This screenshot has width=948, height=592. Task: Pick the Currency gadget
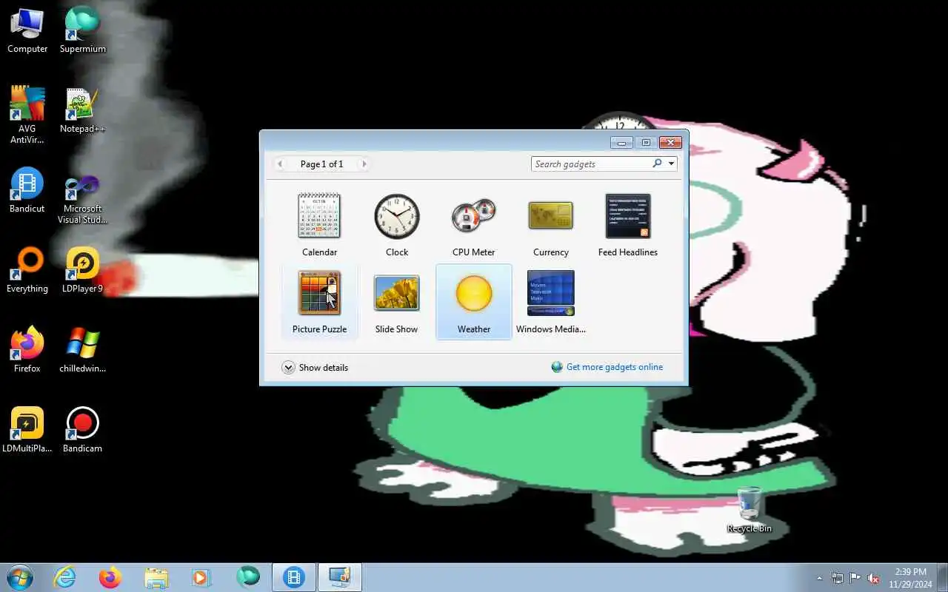point(551,225)
